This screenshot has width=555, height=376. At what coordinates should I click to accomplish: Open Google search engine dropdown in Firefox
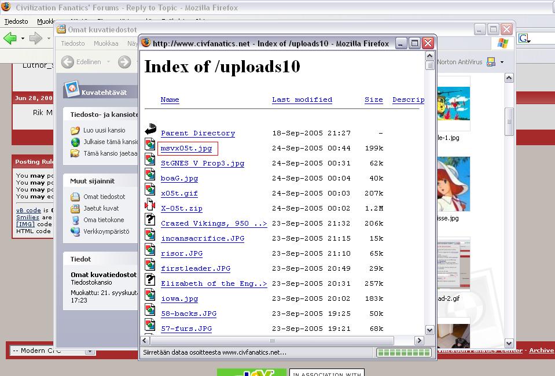(524, 38)
